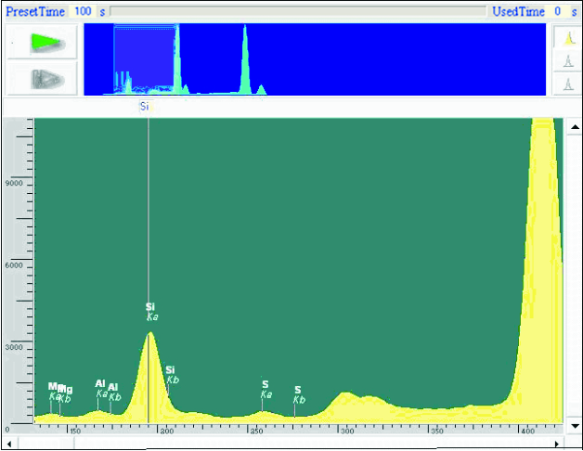The image size is (583, 451).
Task: Select the Si Kb peak label
Action: click(172, 375)
